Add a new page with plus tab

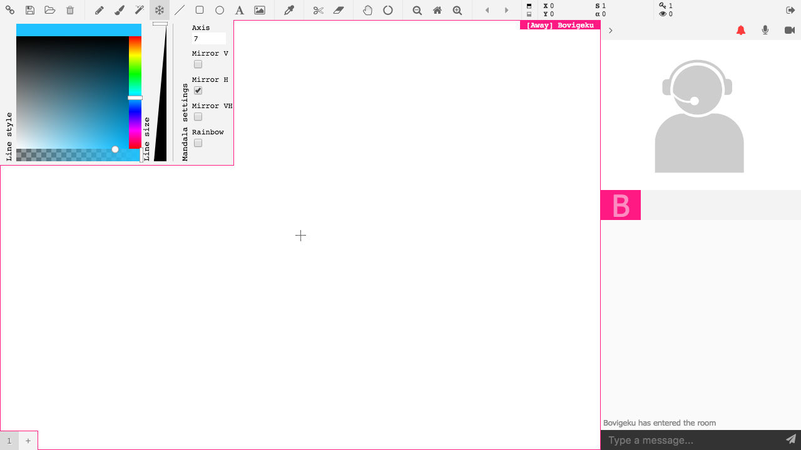[x=28, y=441]
